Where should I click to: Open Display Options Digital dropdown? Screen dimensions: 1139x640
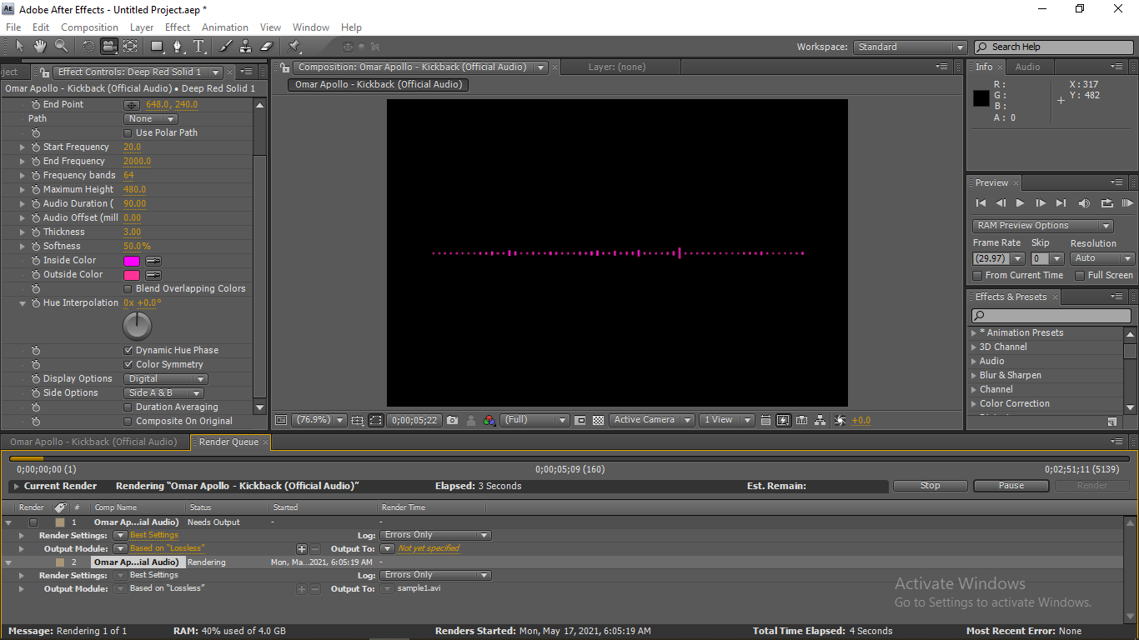tap(166, 379)
